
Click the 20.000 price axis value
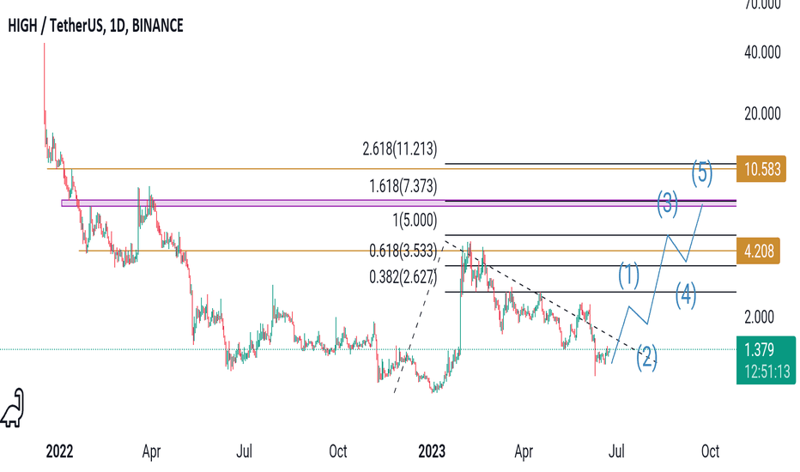pos(762,113)
